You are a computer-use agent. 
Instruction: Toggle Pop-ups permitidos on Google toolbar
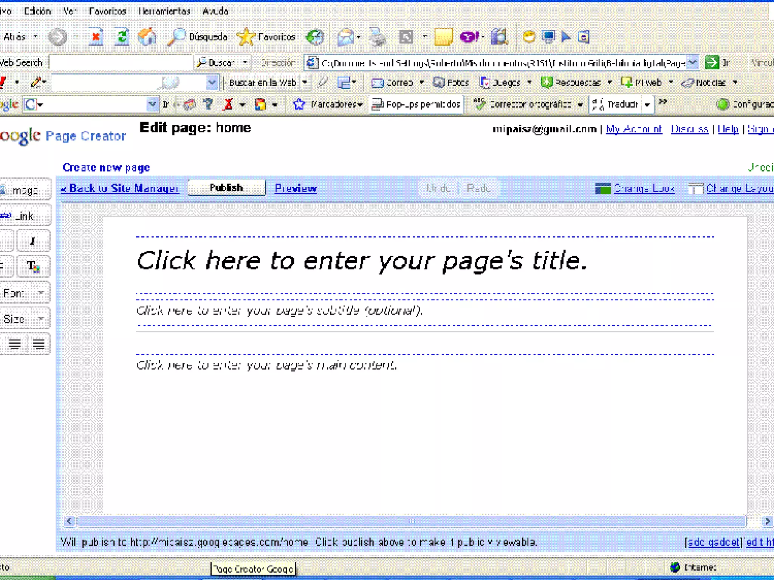416,104
